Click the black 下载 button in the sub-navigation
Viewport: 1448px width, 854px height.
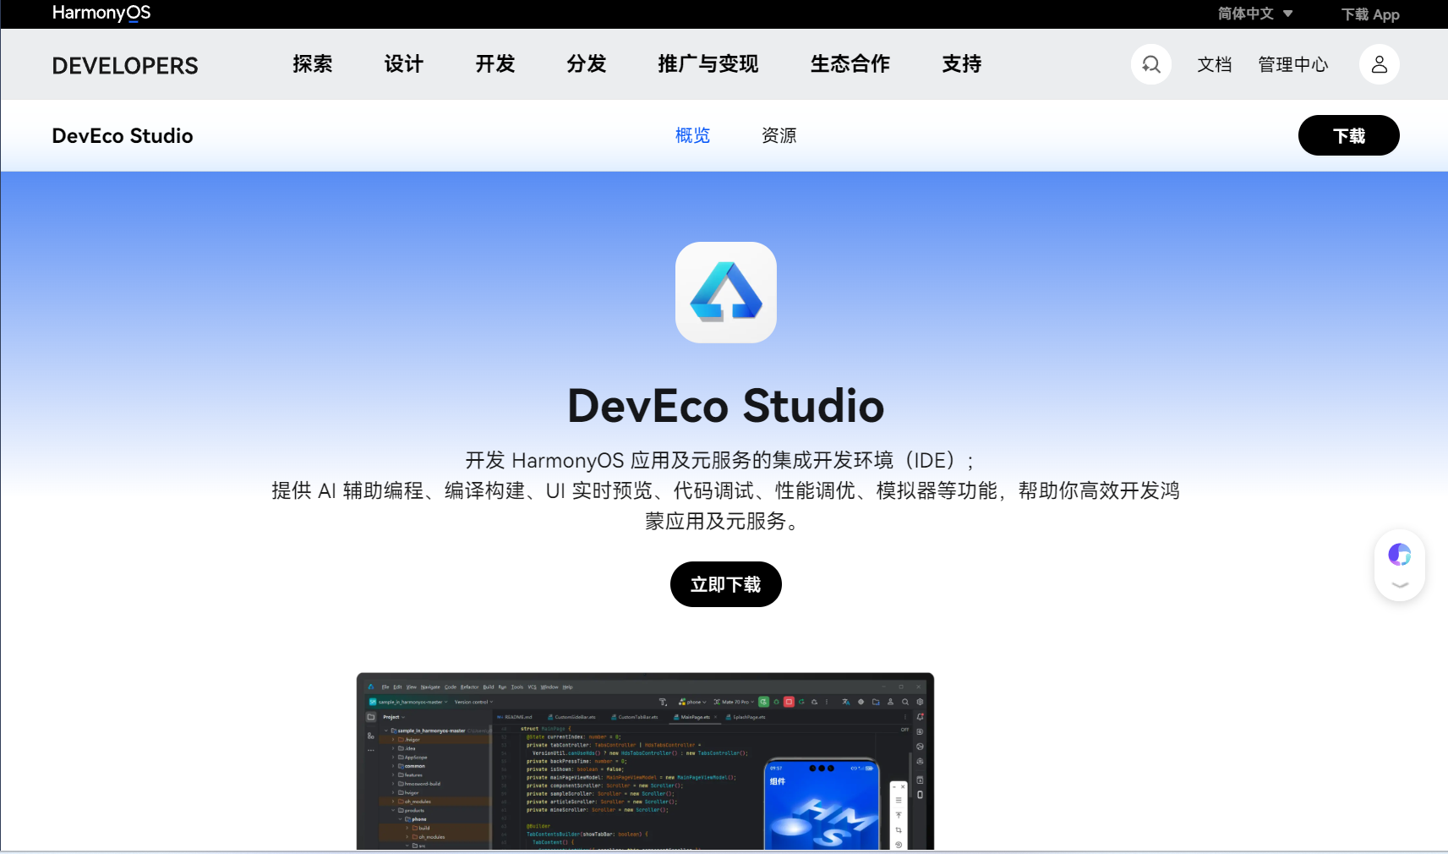(x=1349, y=135)
